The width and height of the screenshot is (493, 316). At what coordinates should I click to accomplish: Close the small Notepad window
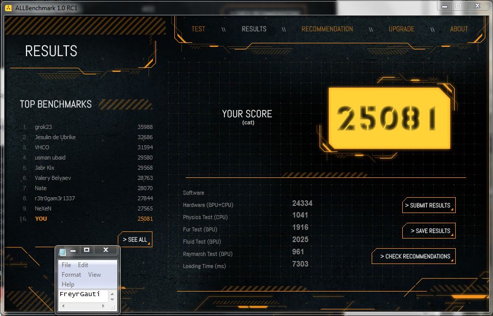106,250
